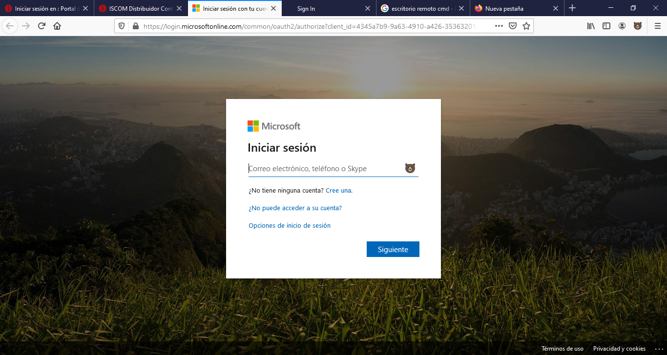Open TunnelBear extension in toolbar

pos(638,26)
